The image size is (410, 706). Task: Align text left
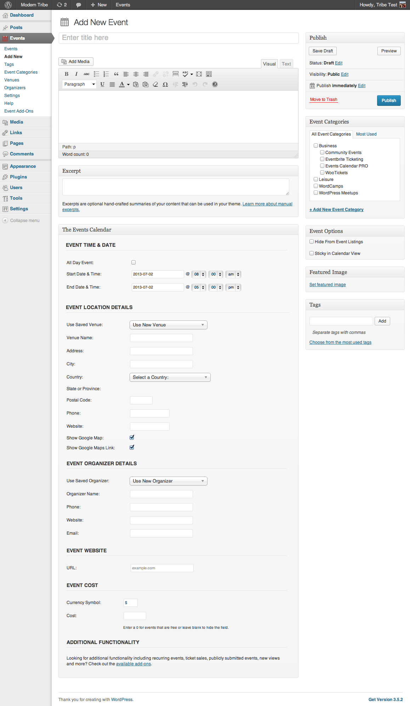[x=126, y=74]
